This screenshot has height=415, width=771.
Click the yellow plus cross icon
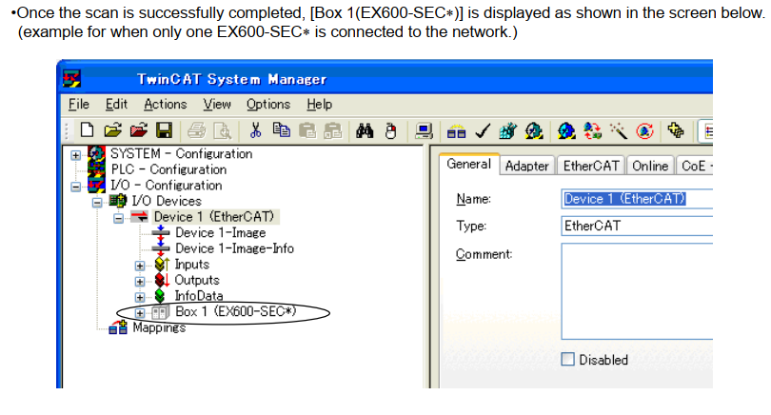coord(676,130)
